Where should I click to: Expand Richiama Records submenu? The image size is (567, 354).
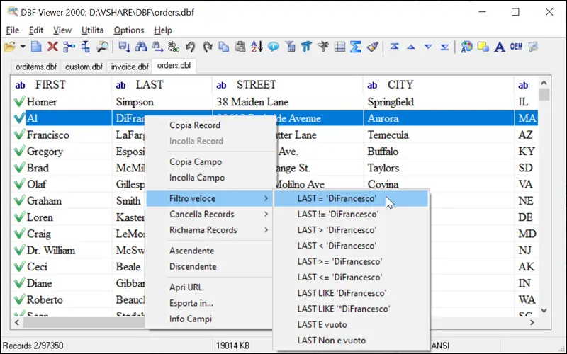tap(209, 230)
